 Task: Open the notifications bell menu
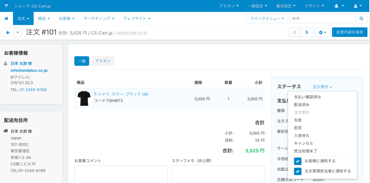point(339,6)
